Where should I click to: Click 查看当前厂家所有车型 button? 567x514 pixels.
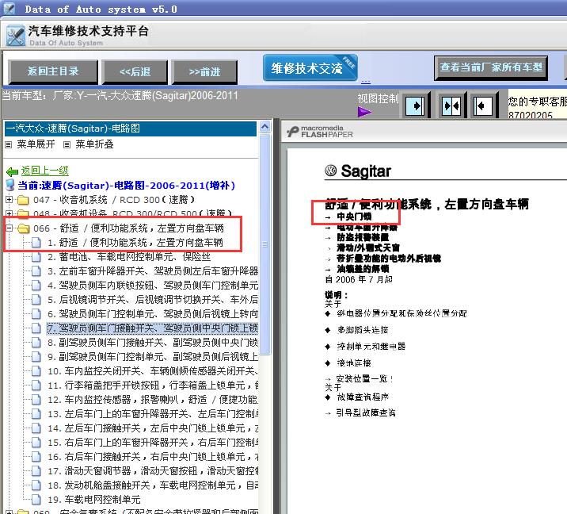[491, 67]
